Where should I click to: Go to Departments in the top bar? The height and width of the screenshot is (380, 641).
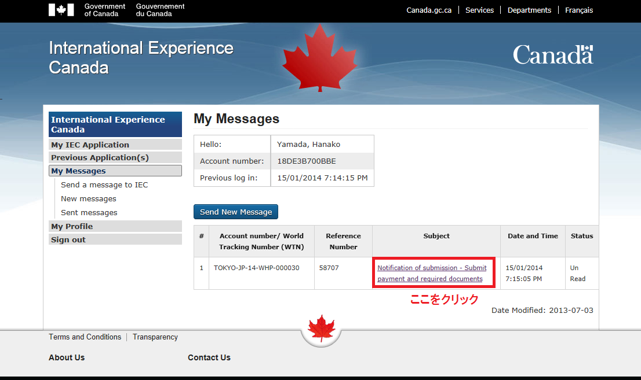pos(529,10)
